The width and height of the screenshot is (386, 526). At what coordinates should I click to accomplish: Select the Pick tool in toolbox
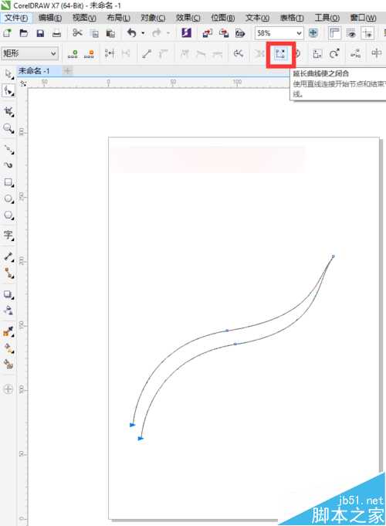coord(8,74)
